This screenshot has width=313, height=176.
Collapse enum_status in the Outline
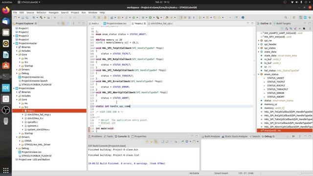(259, 74)
